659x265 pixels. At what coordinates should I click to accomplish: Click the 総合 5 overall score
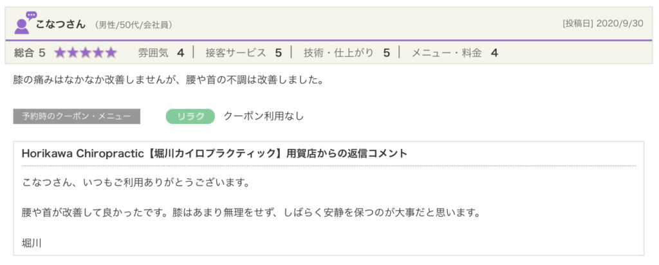[29, 53]
